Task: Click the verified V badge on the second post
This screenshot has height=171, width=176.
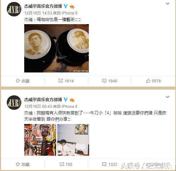Action: pyautogui.click(x=66, y=100)
